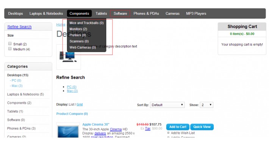This screenshot has height=144, width=269.
Task: Click 0 item(s) - $0.00 cart summary
Action: coord(242,34)
